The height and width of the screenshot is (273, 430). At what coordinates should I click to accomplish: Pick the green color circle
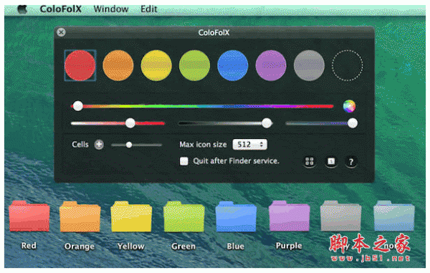(x=194, y=65)
